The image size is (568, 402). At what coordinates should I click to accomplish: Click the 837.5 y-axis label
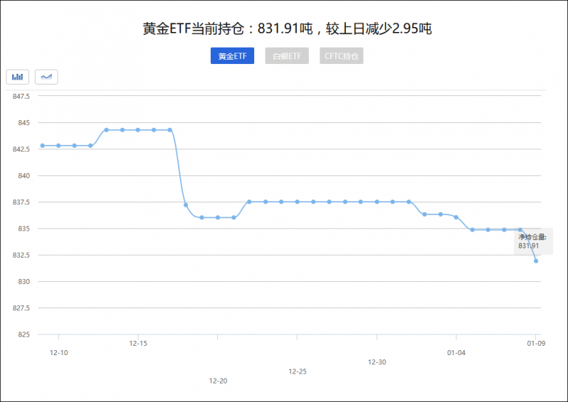pyautogui.click(x=21, y=202)
